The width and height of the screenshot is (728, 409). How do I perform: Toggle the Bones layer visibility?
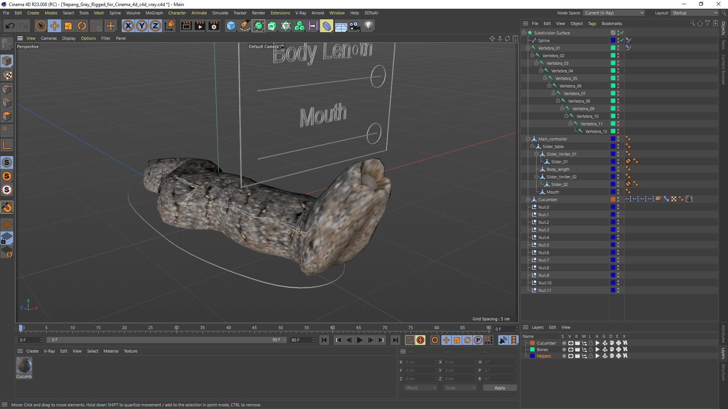pos(569,349)
